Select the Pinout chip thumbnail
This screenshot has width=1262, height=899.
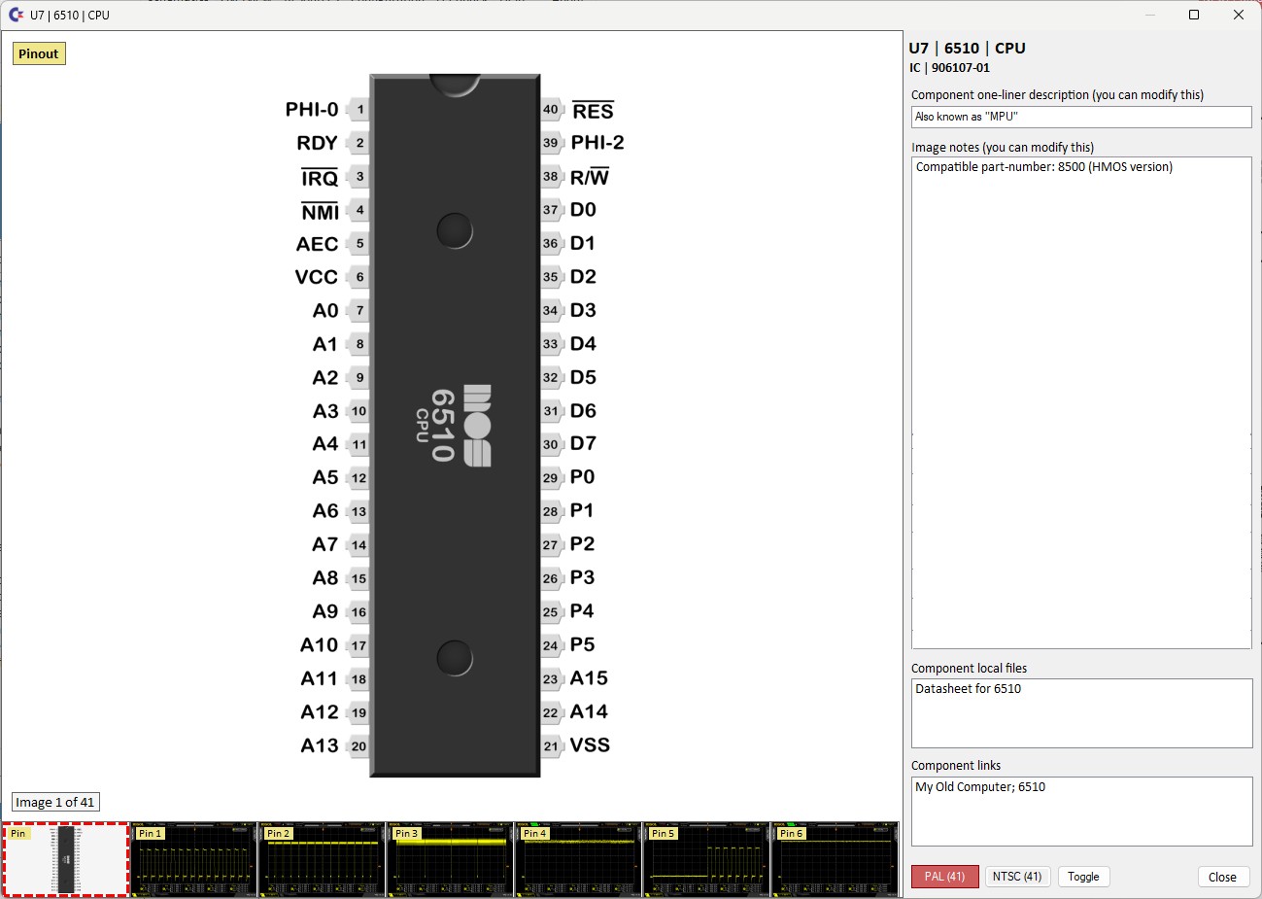pos(66,860)
